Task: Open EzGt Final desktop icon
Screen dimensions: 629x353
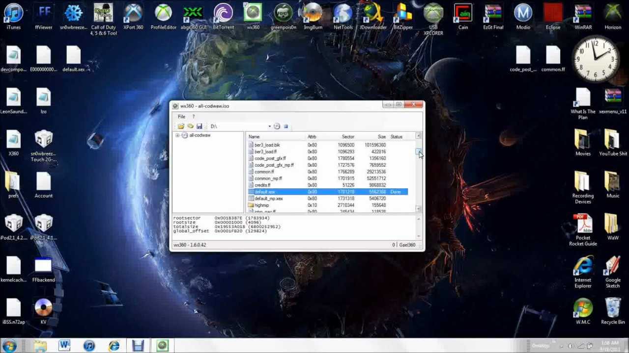Action: point(493,17)
